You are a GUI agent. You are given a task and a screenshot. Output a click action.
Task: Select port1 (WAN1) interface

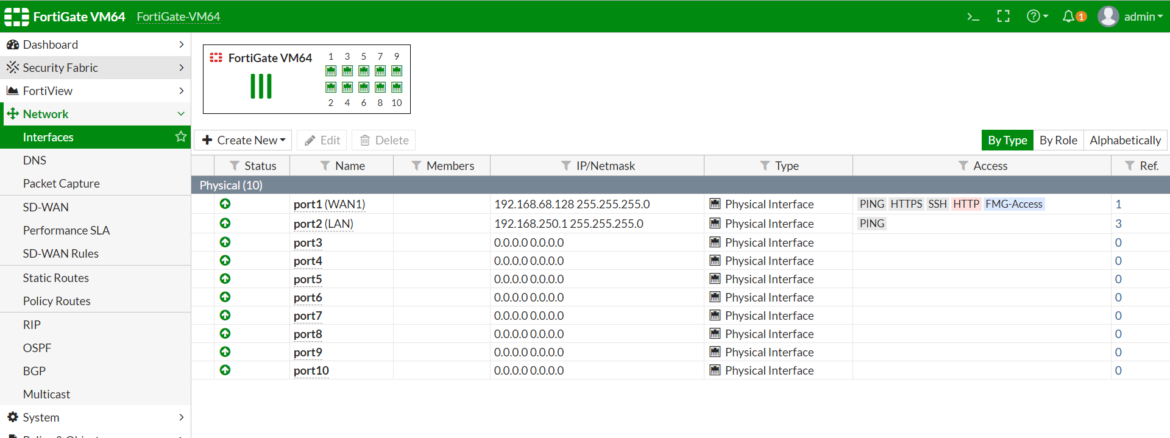(329, 204)
